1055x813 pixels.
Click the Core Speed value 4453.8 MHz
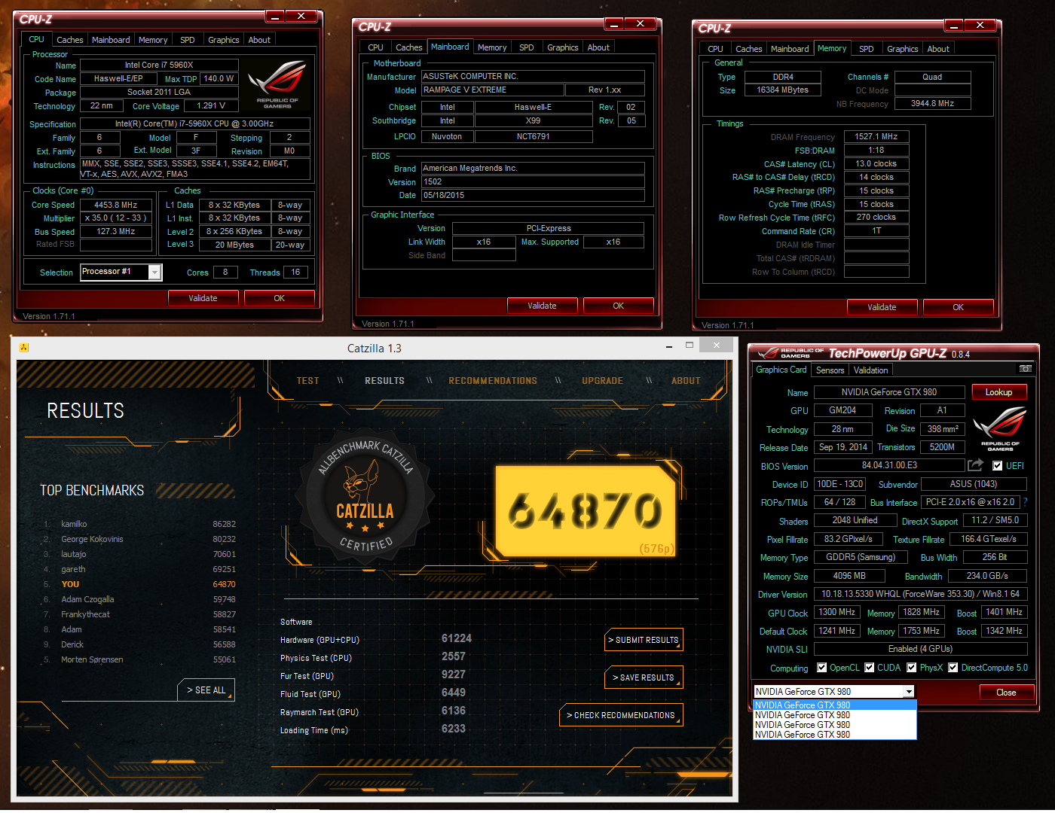coord(115,205)
